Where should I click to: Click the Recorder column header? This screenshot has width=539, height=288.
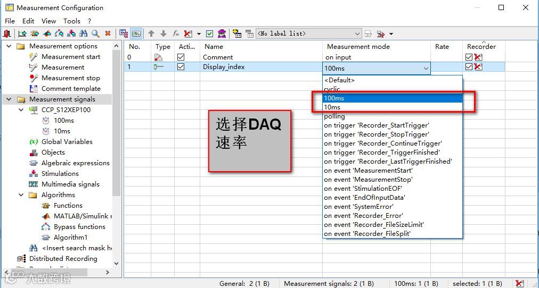coord(484,47)
